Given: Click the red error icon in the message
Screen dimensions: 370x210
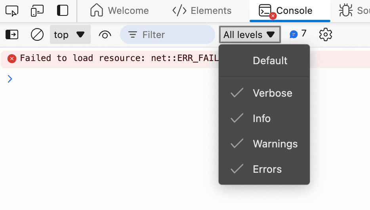Looking at the screenshot, I should tap(12, 59).
